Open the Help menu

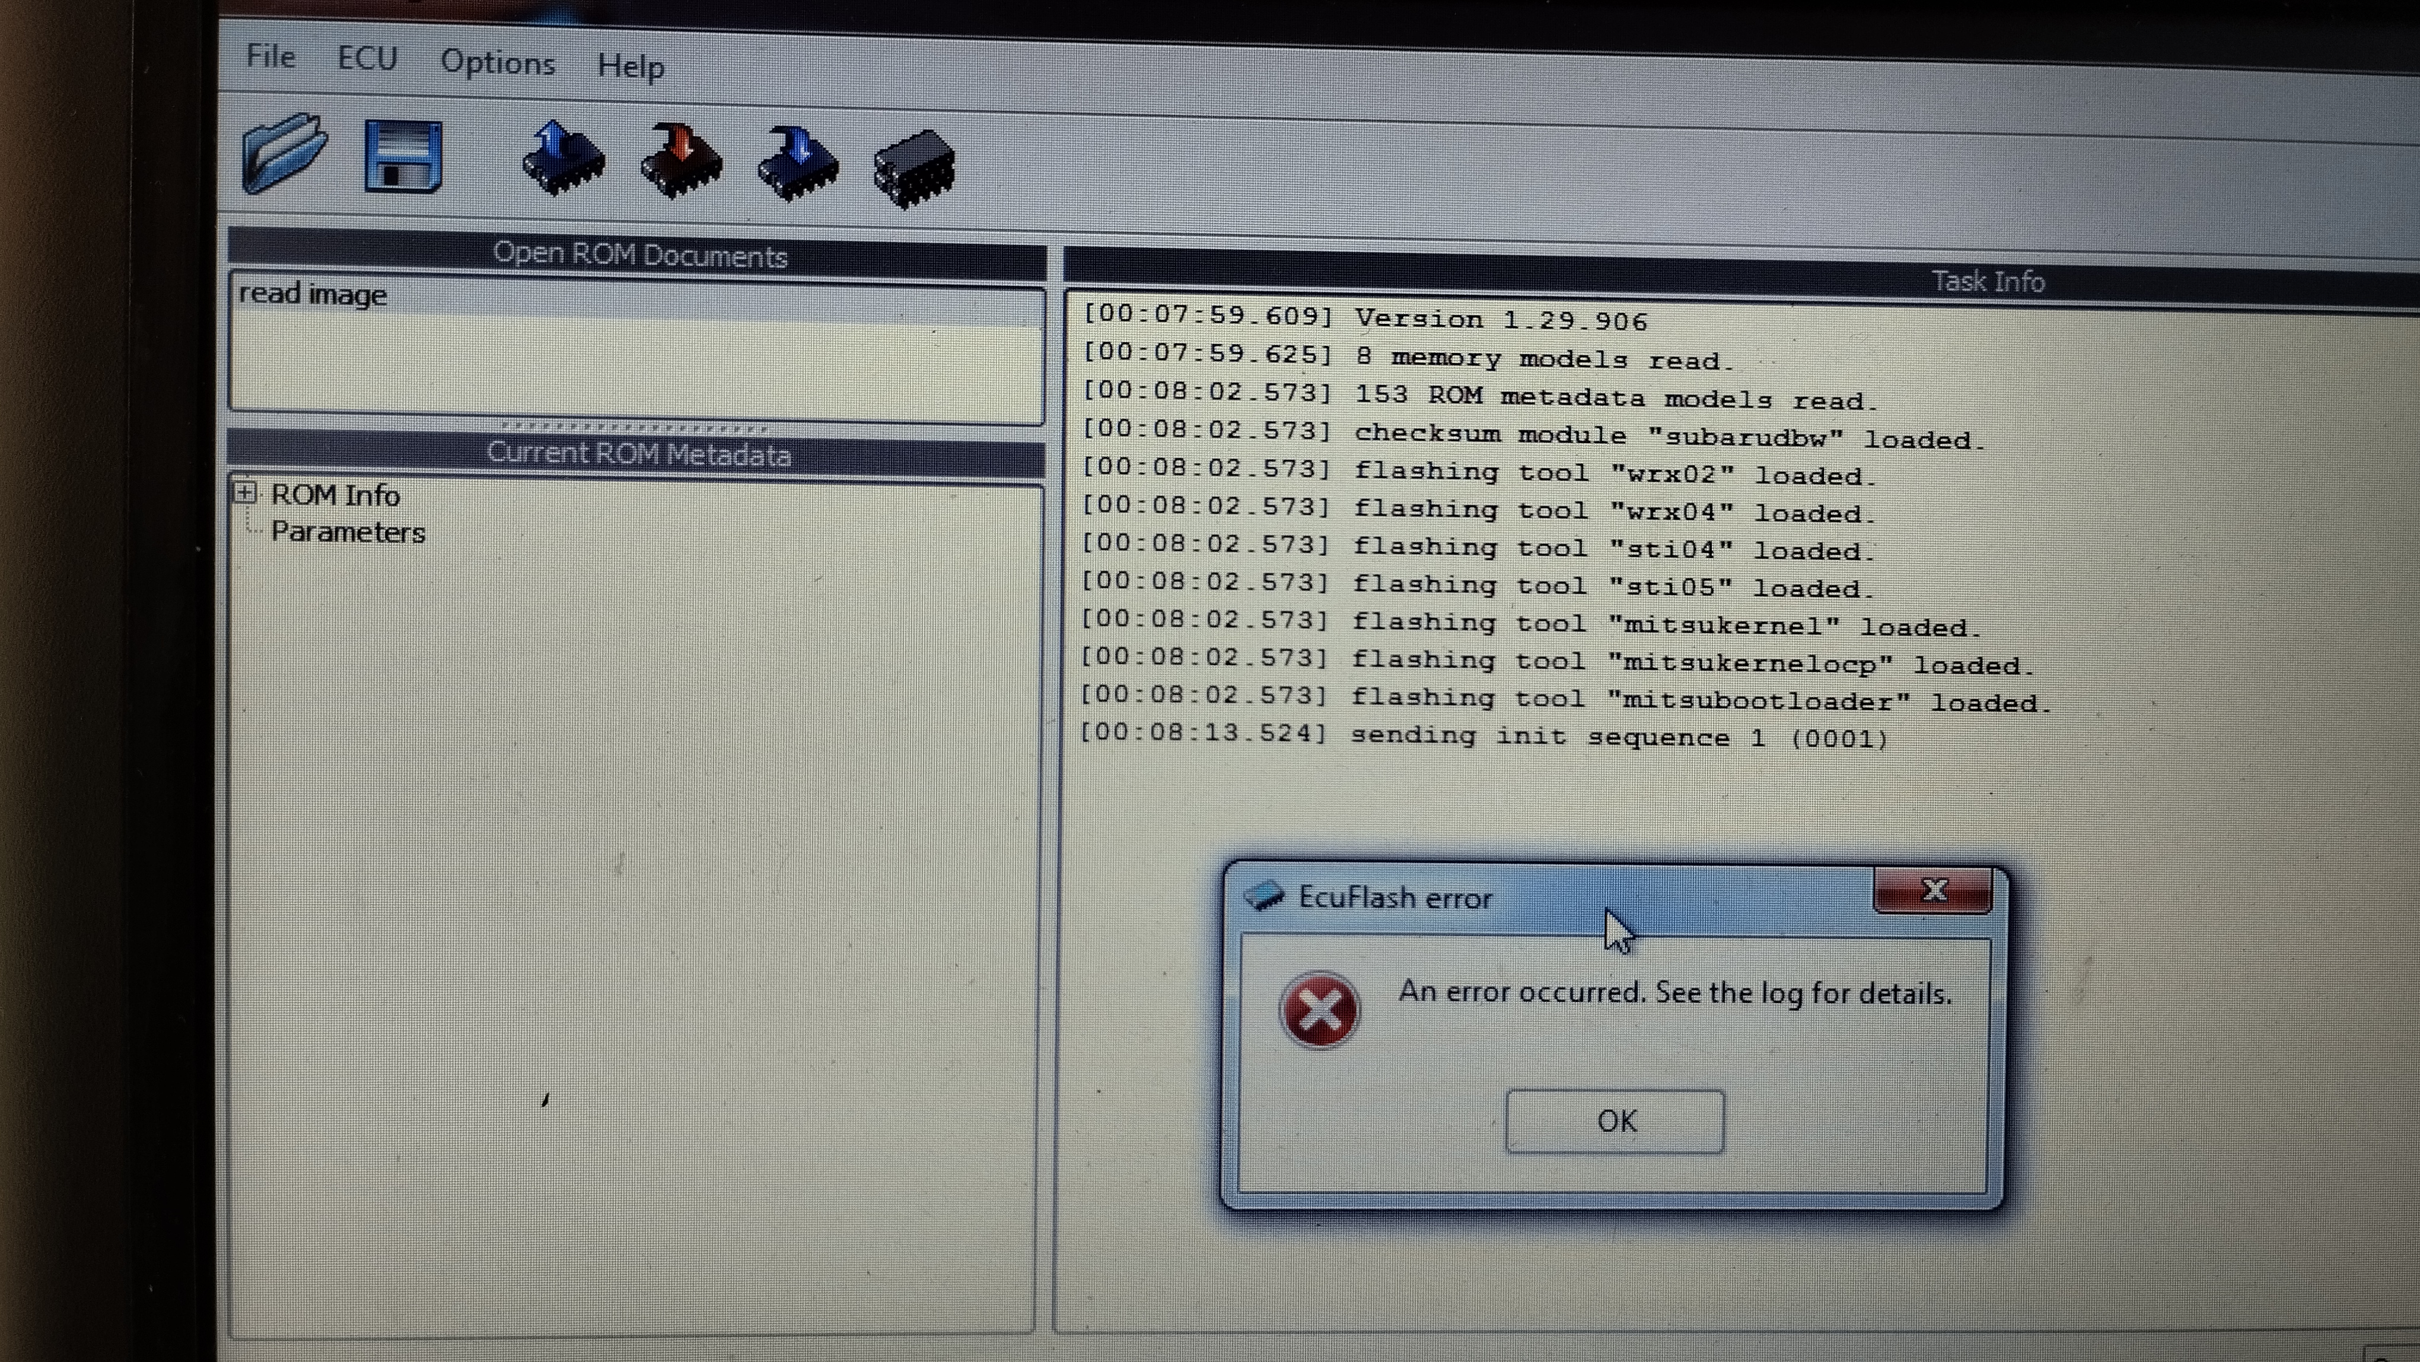[x=631, y=66]
